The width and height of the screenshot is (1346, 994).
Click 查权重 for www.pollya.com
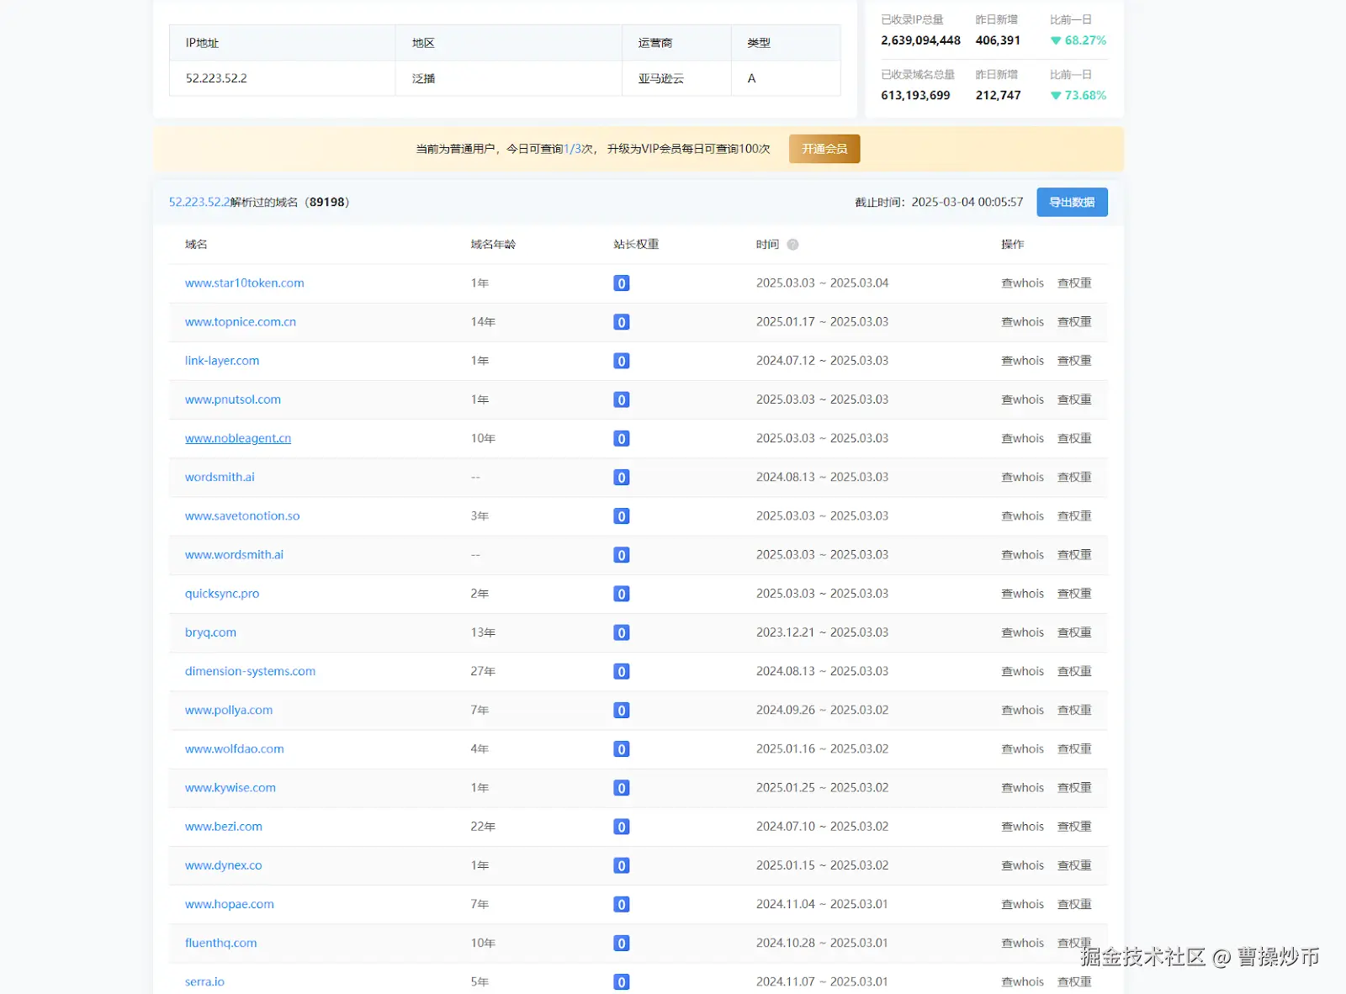(1074, 710)
